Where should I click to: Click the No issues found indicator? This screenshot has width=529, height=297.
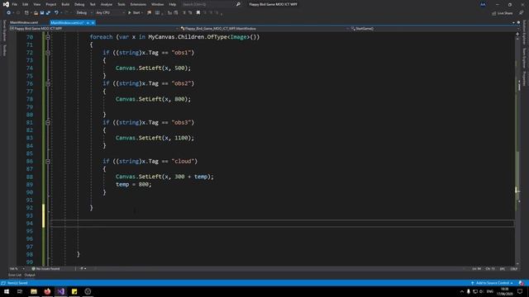coord(45,269)
